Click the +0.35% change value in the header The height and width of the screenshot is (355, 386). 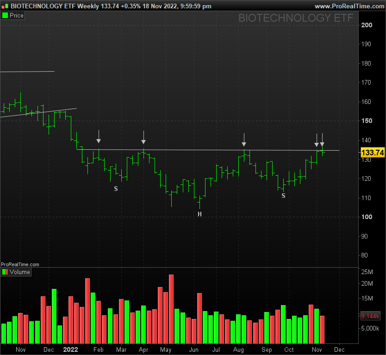coord(131,6)
